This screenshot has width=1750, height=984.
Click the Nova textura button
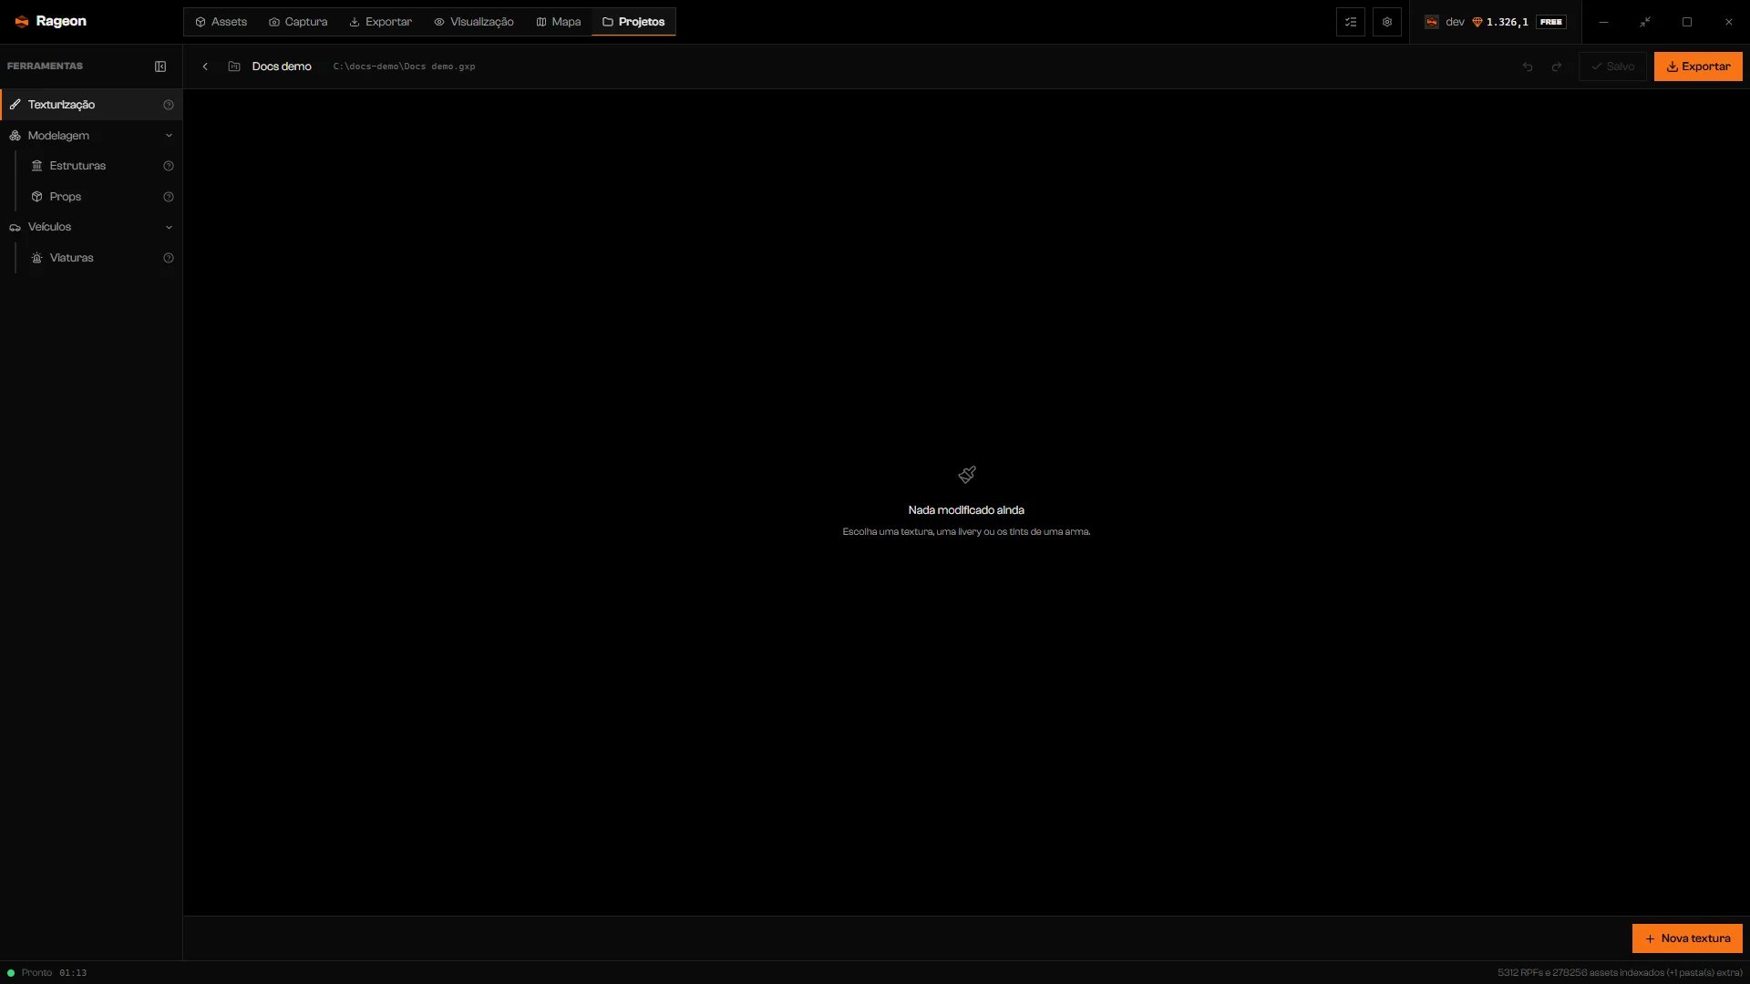(x=1687, y=938)
